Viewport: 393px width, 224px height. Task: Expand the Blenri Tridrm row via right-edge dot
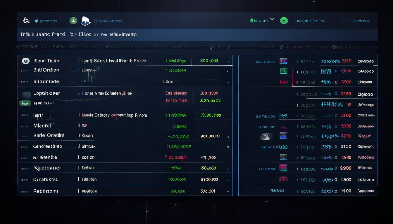click(x=228, y=62)
